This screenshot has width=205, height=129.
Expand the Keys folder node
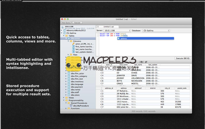pos(68,55)
